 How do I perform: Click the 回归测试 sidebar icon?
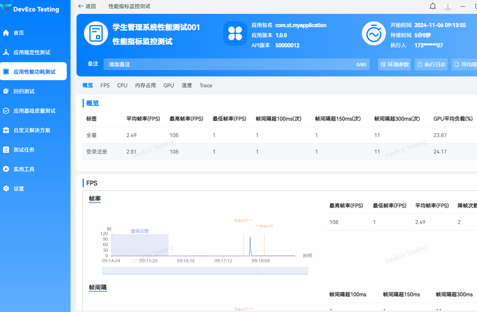pyautogui.click(x=6, y=91)
